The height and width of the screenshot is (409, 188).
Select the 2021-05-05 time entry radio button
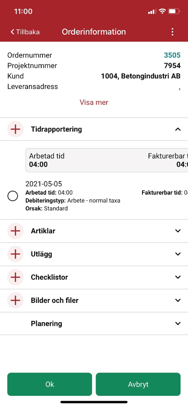[13, 196]
